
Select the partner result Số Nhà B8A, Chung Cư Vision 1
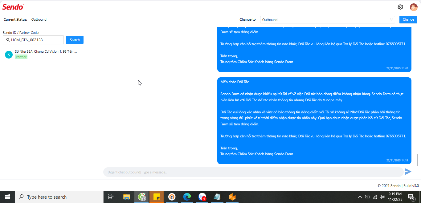pyautogui.click(x=49, y=55)
